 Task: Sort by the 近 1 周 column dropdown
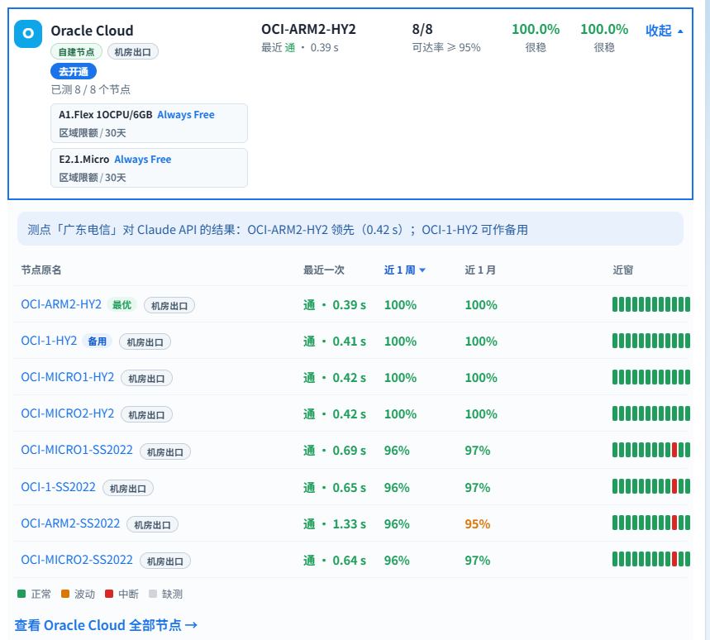[405, 270]
